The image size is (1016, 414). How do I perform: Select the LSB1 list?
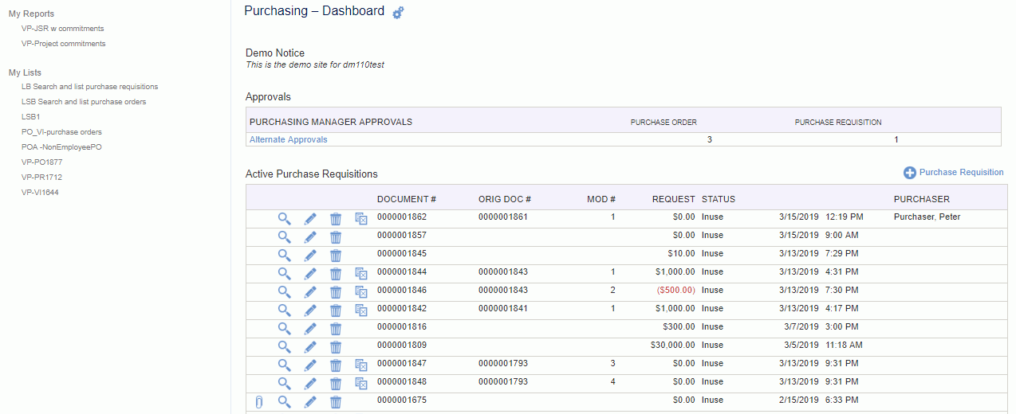tap(31, 117)
